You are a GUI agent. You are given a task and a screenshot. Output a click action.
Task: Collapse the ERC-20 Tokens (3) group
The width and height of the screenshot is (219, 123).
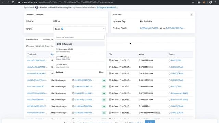tap(80, 44)
